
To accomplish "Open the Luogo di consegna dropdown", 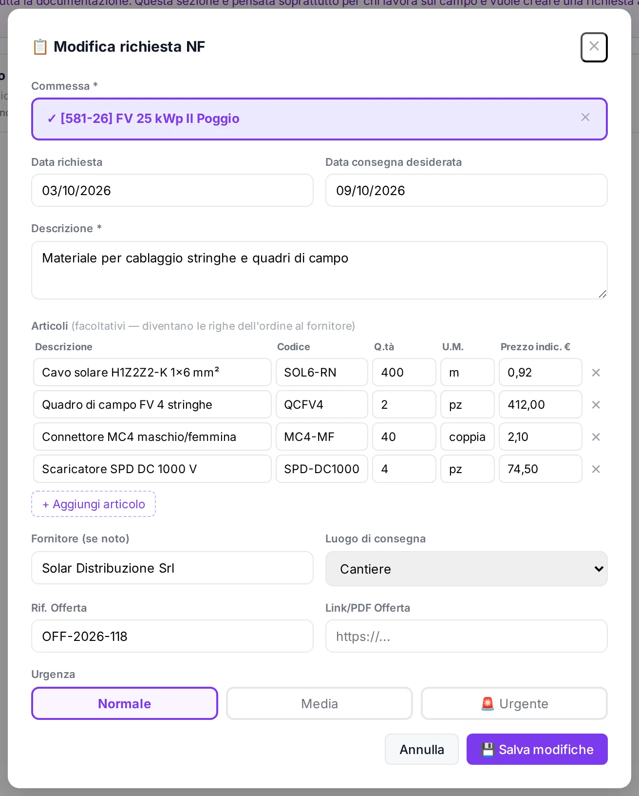I will tap(467, 569).
